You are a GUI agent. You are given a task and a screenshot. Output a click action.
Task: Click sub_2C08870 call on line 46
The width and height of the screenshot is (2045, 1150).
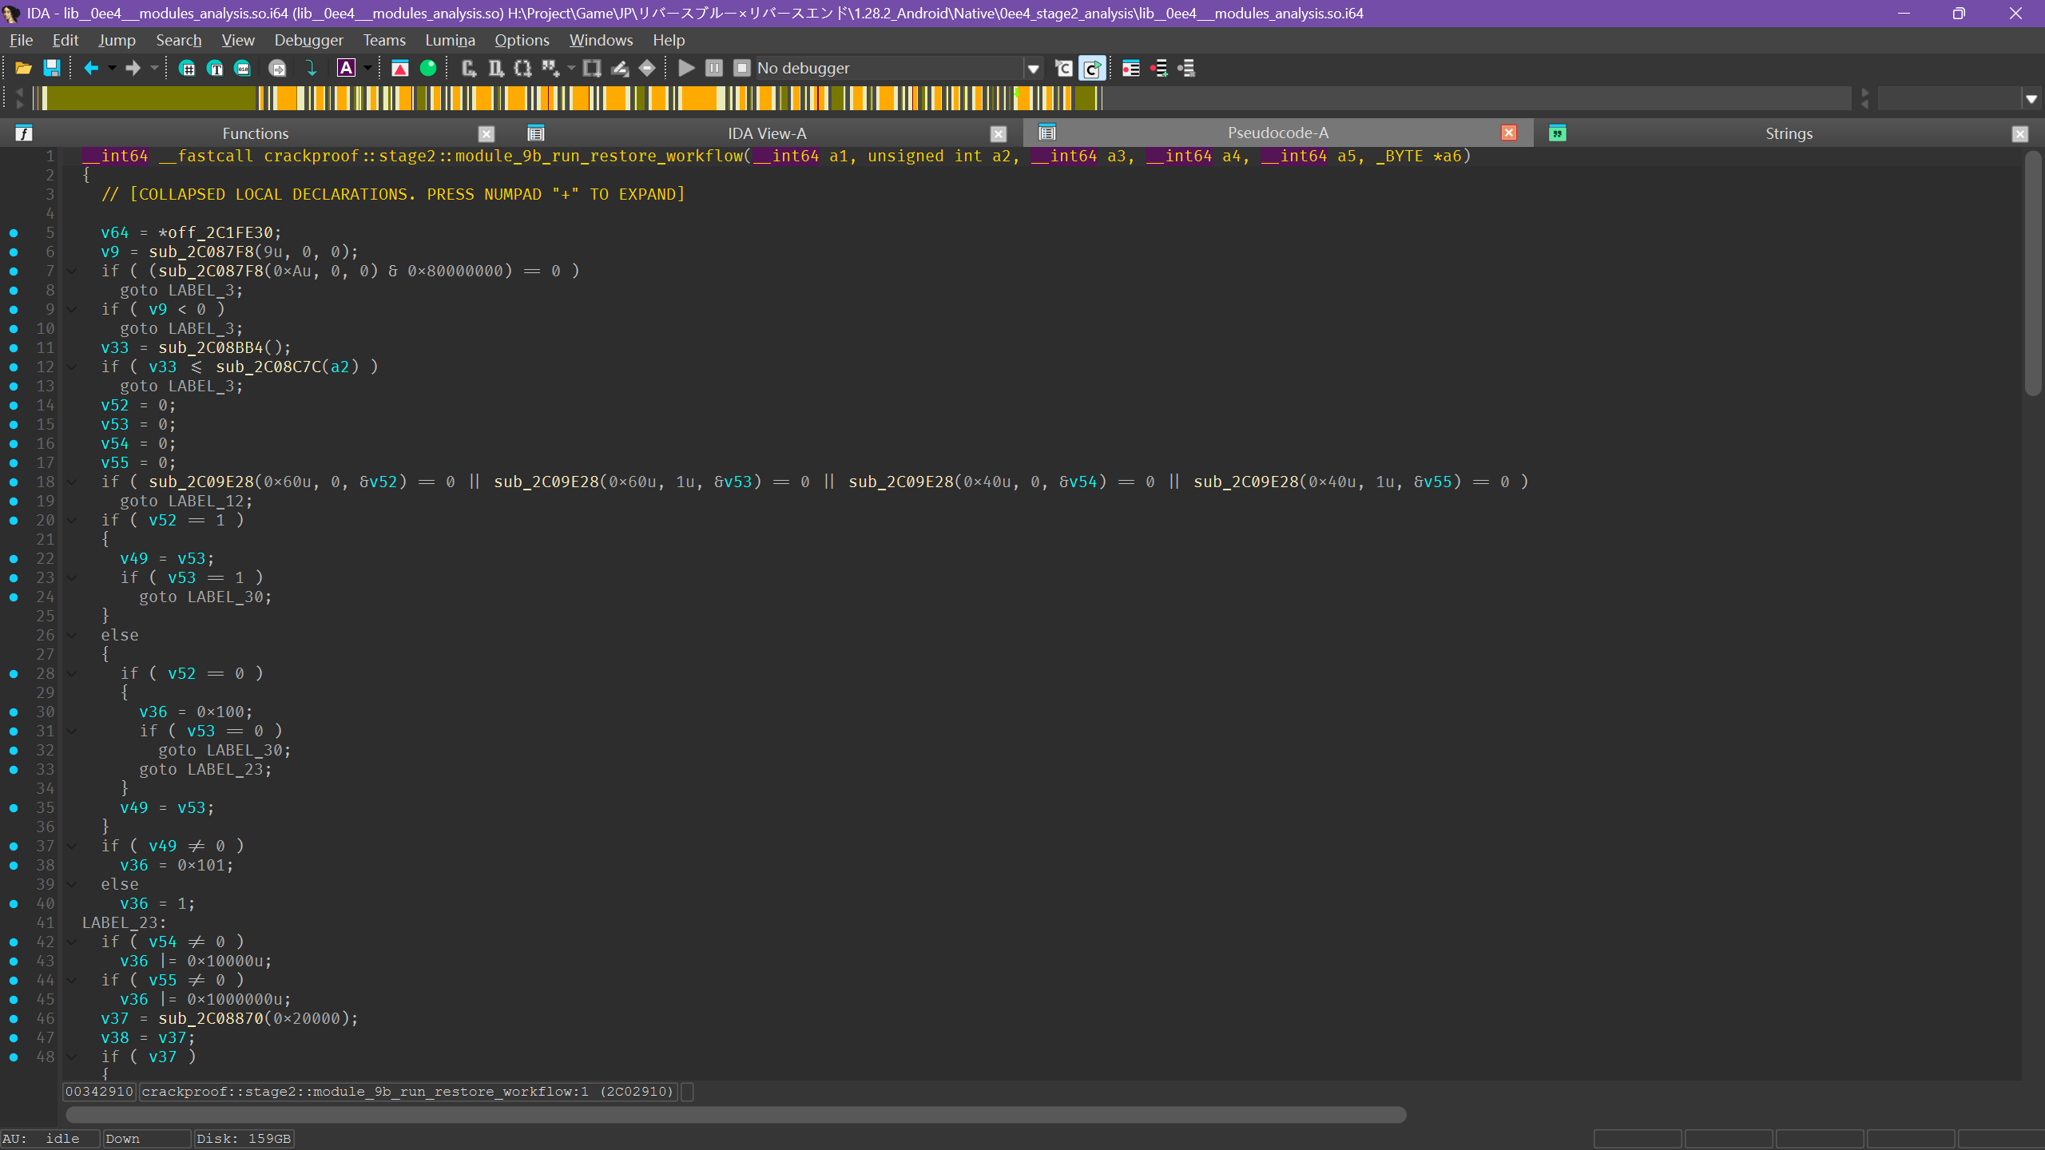click(210, 1019)
